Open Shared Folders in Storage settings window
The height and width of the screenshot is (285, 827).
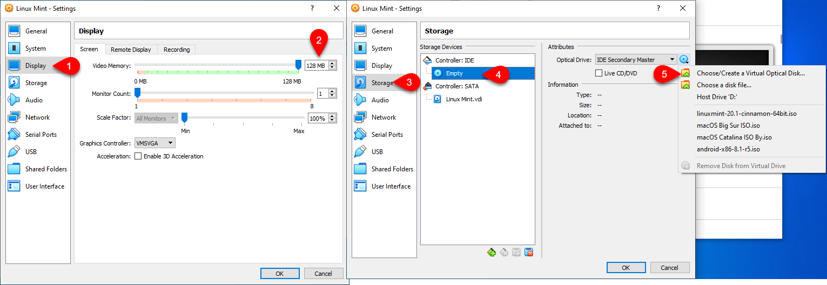pyautogui.click(x=384, y=169)
